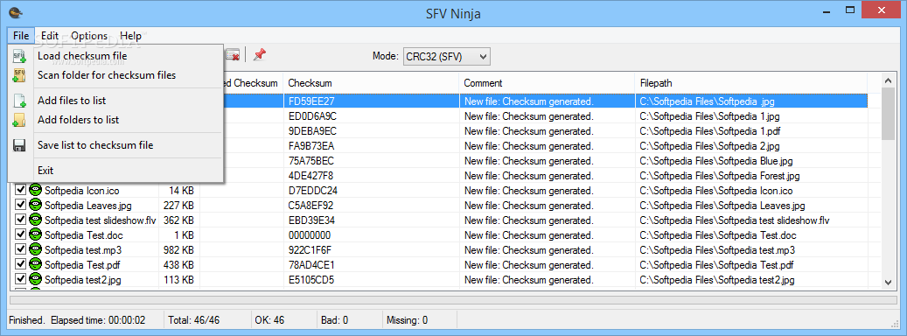Click ninja icon beside Softpedia Icon.ico
The height and width of the screenshot is (336, 907).
pyautogui.click(x=36, y=190)
